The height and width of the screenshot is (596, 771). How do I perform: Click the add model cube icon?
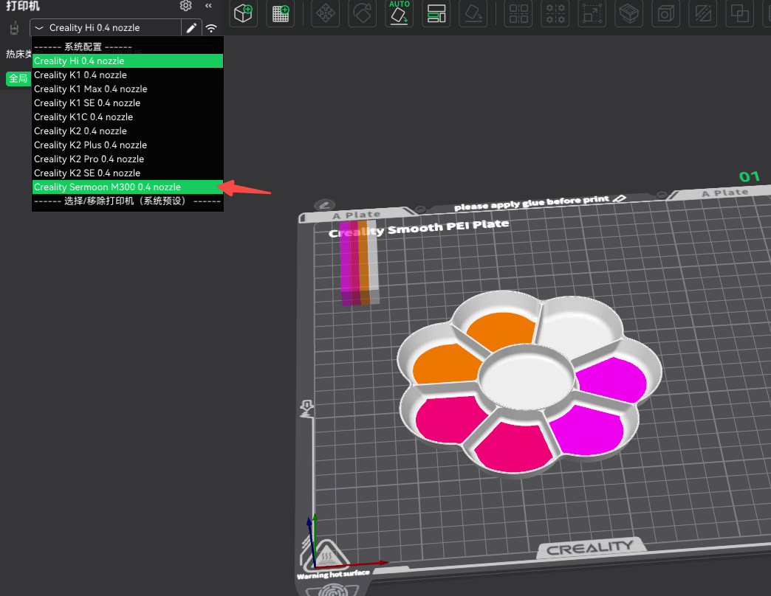(244, 13)
